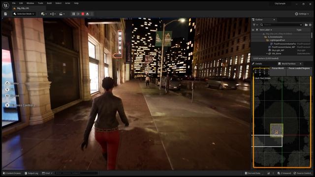Toggle the visibility eye column header

click(253, 30)
